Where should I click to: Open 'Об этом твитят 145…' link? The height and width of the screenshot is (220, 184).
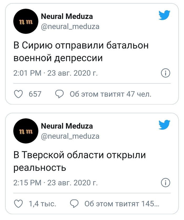point(122,203)
